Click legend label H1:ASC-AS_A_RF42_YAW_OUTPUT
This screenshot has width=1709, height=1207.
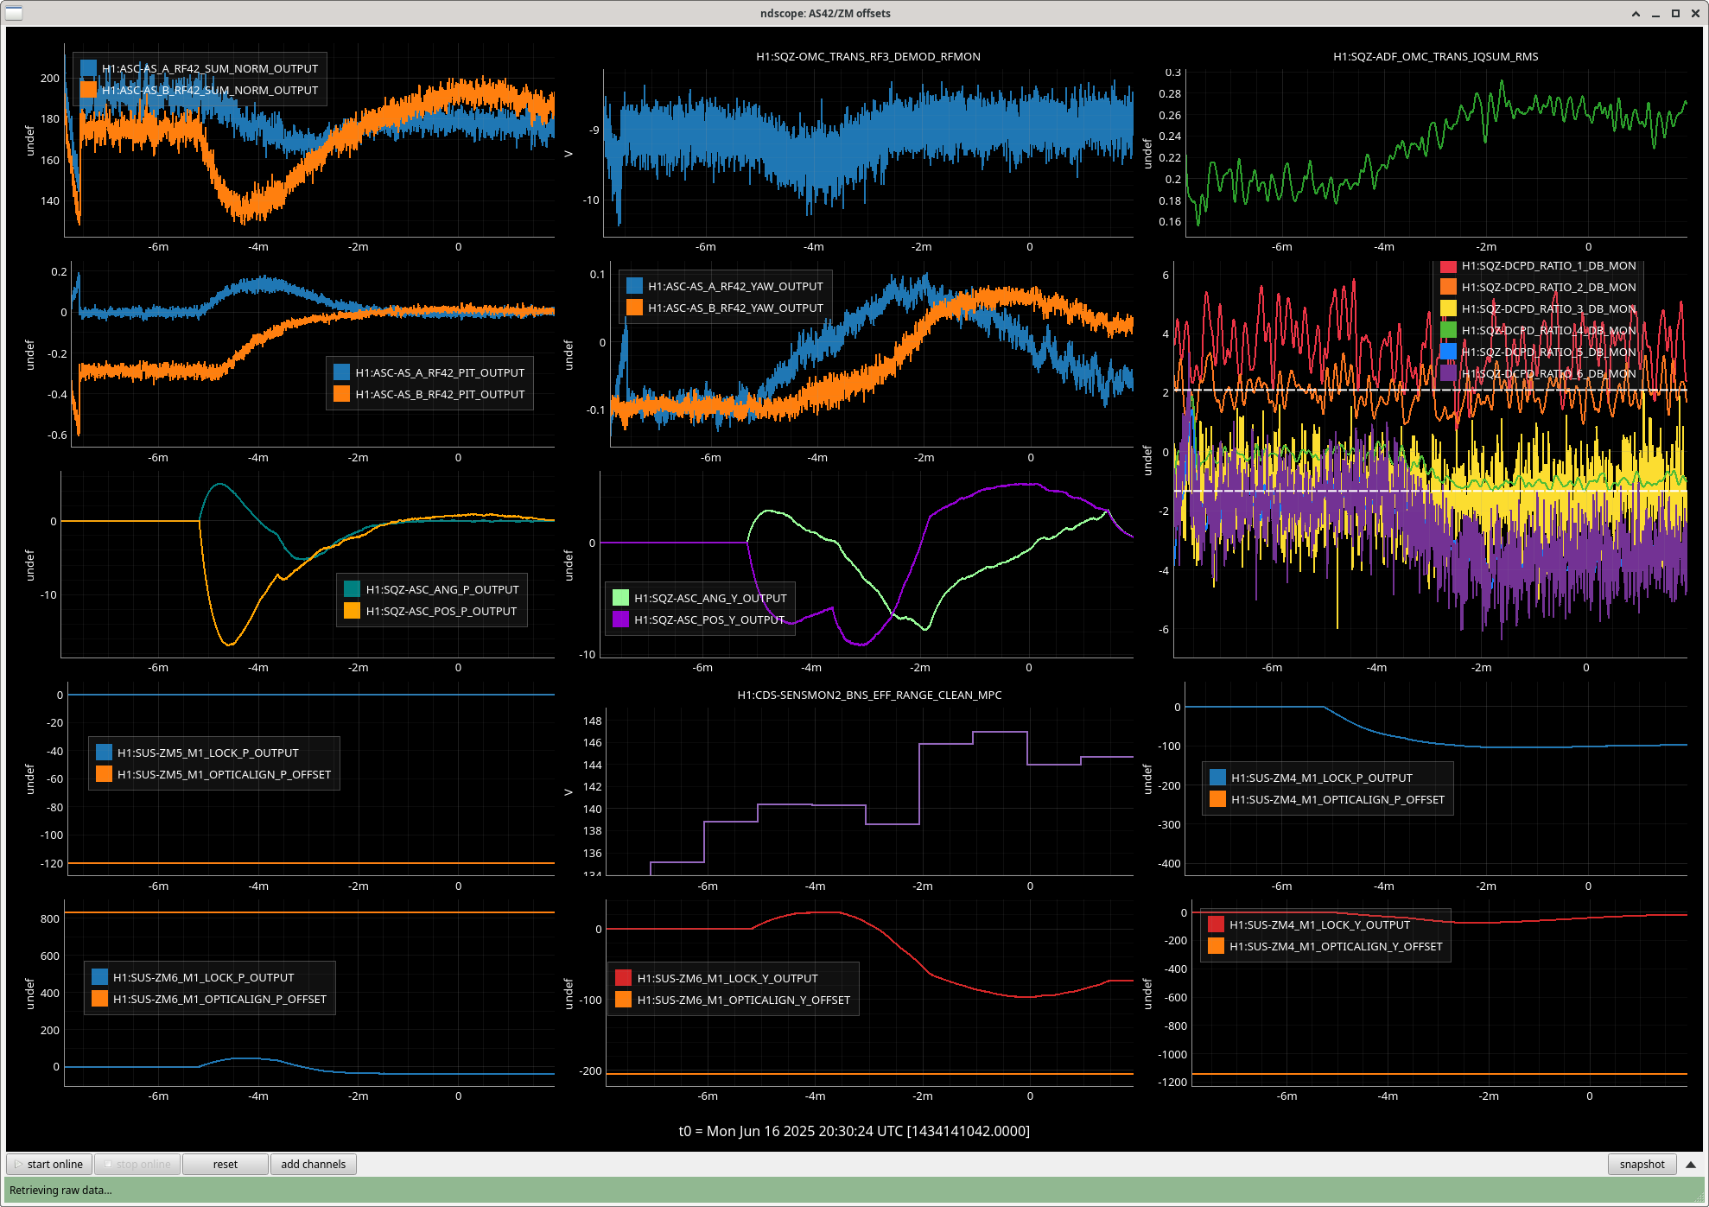coord(736,286)
